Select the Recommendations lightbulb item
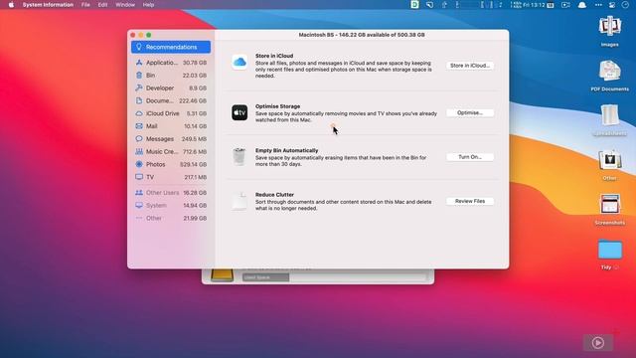The height and width of the screenshot is (358, 636). tap(171, 47)
